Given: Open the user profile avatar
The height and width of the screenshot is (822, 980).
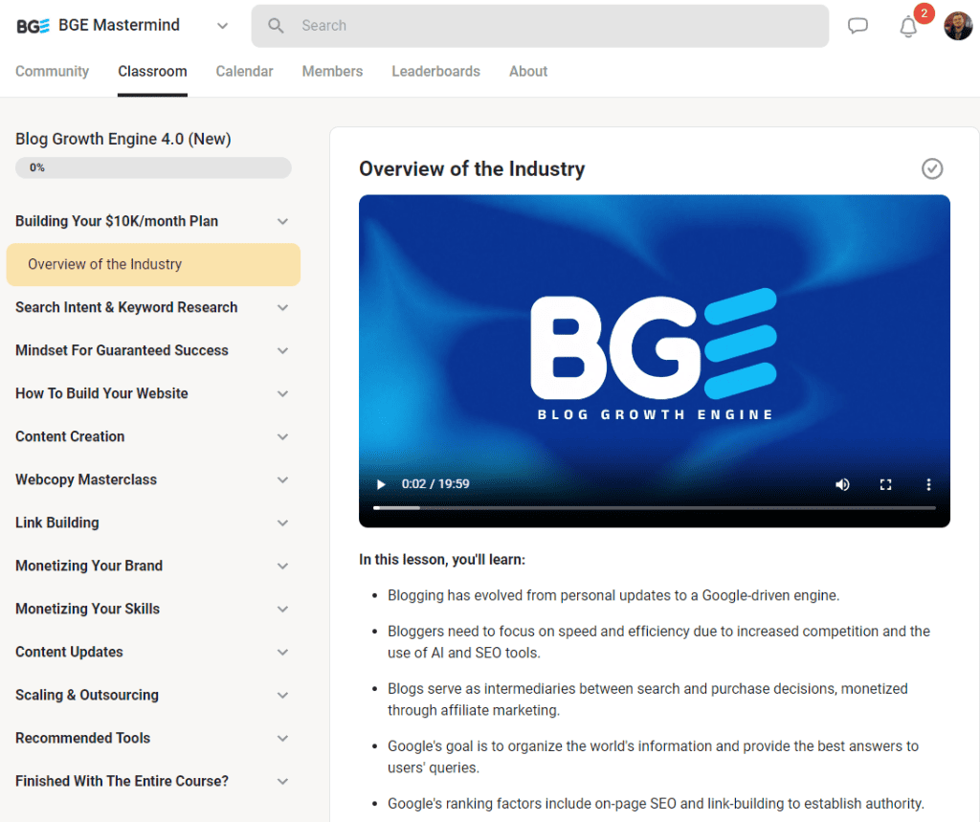Looking at the screenshot, I should click(957, 26).
